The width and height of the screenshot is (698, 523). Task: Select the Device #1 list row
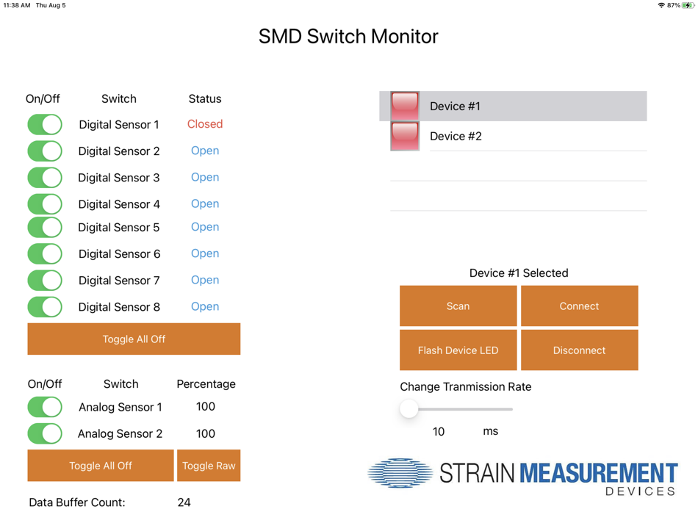coord(513,106)
